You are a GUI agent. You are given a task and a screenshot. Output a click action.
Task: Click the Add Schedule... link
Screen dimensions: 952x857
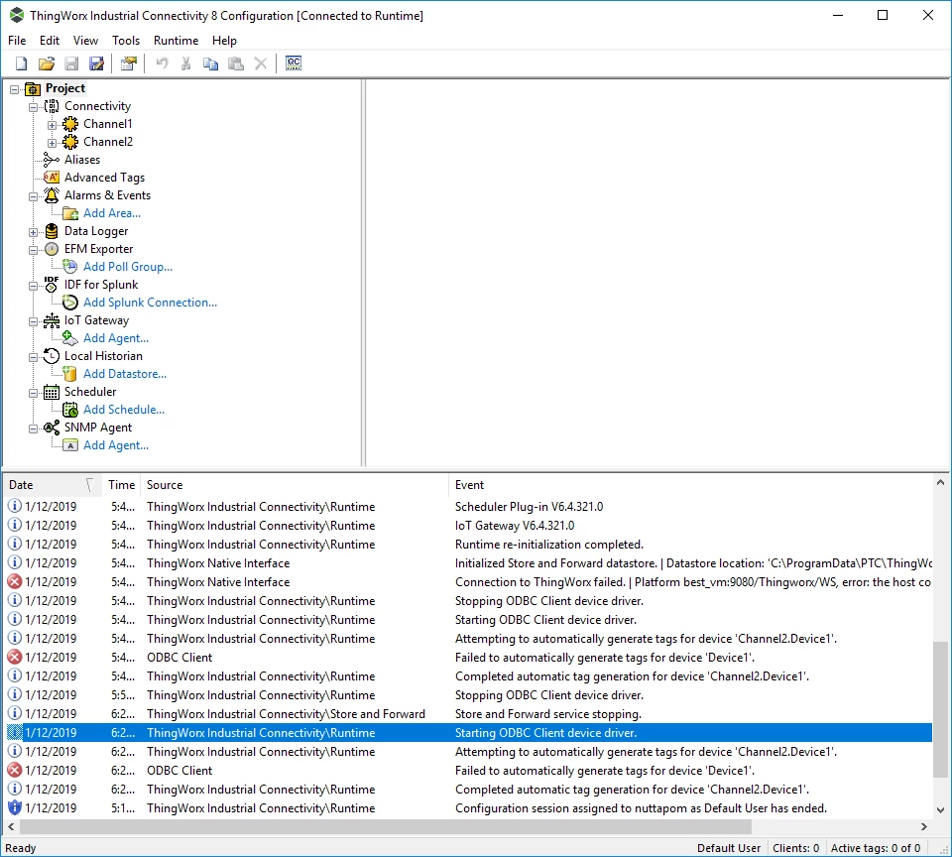tap(124, 410)
